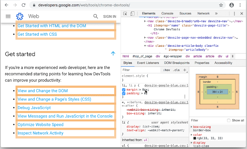
Task: Focus the Styles Filter field
Action: 141,70
